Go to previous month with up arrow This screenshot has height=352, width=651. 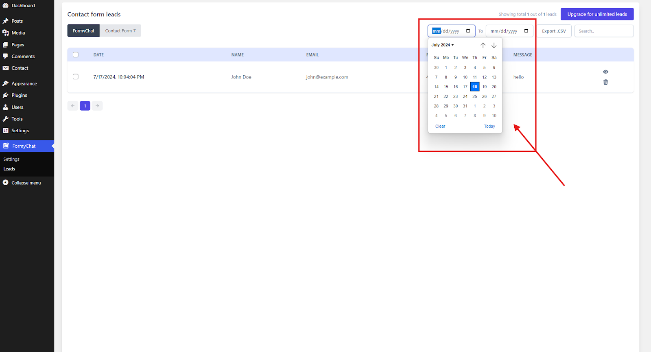tap(483, 45)
